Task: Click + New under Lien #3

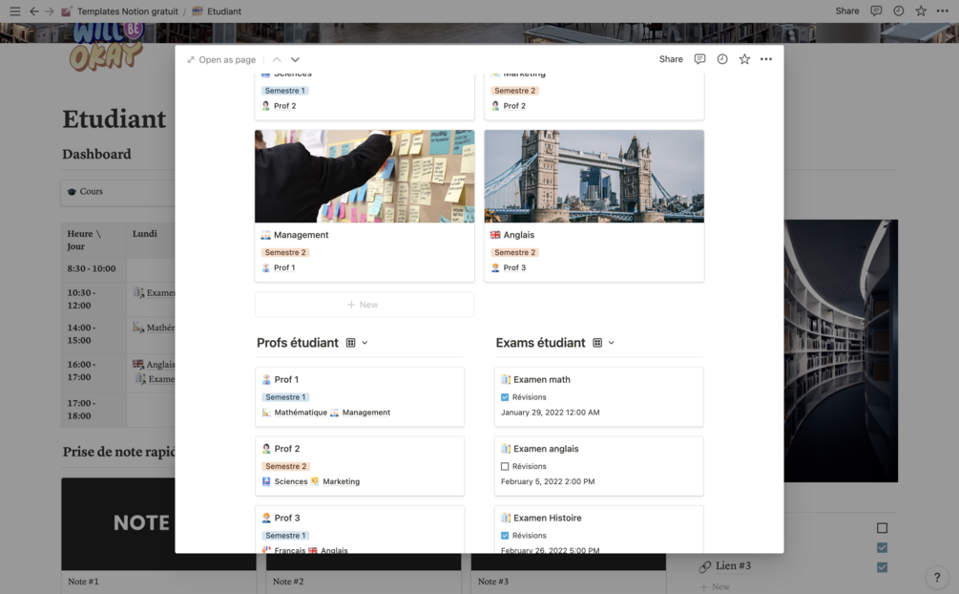Action: coord(715,586)
